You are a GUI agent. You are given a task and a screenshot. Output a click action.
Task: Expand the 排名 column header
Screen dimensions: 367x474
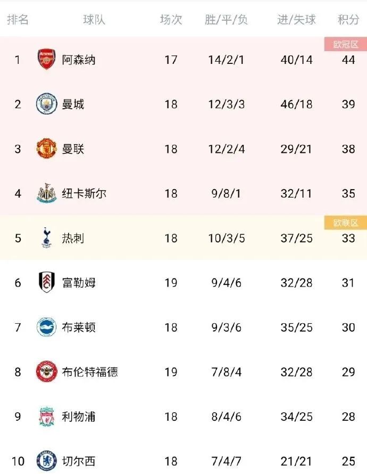tap(19, 20)
